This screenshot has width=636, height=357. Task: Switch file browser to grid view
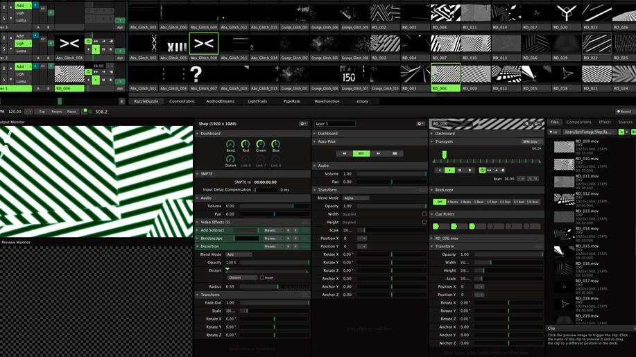633,132
